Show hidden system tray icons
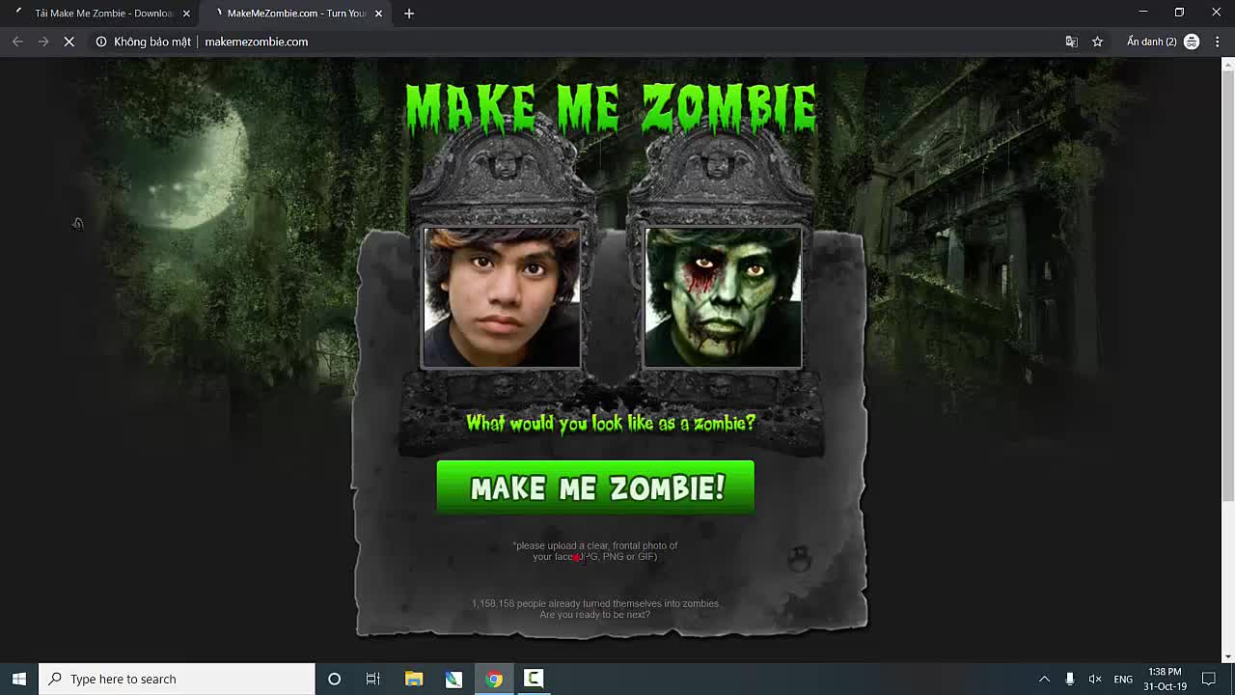 1044,679
